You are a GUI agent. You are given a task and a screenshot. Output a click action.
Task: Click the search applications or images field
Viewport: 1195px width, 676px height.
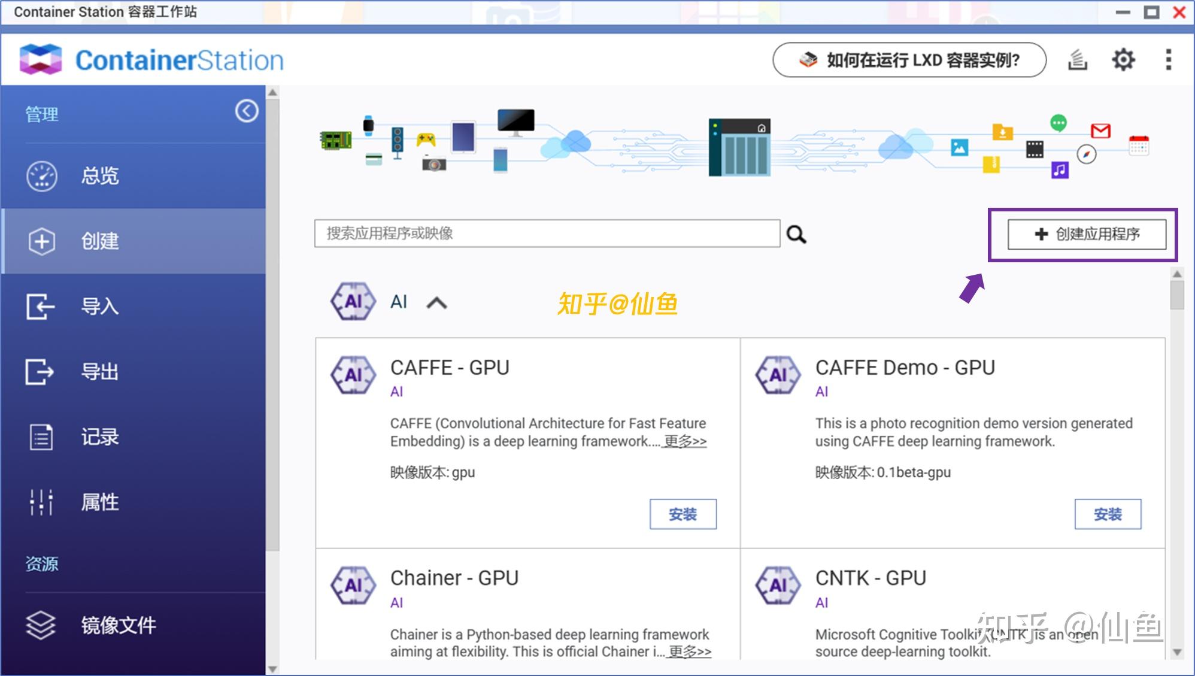546,234
